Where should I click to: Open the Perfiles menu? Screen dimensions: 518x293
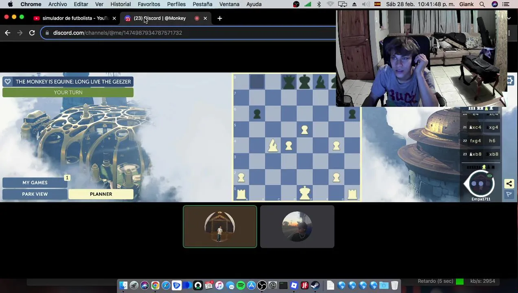tap(176, 4)
